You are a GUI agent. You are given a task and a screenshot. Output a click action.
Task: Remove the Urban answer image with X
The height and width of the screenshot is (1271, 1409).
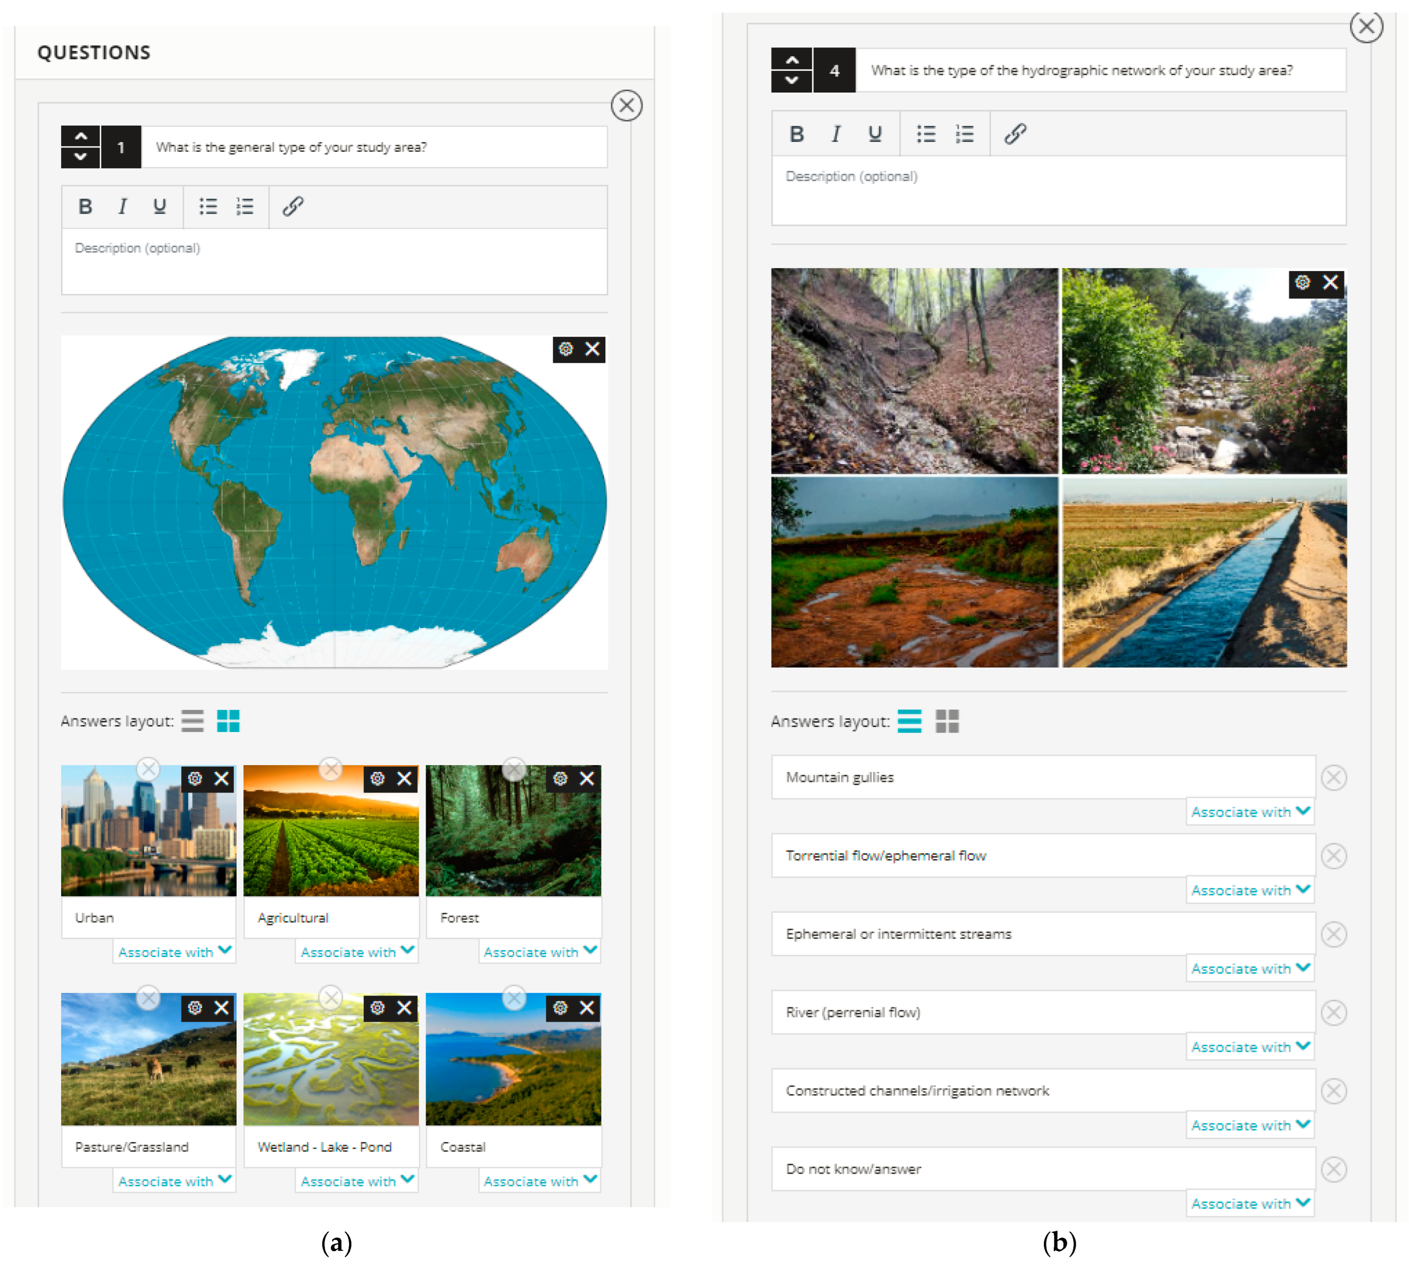pyautogui.click(x=221, y=779)
